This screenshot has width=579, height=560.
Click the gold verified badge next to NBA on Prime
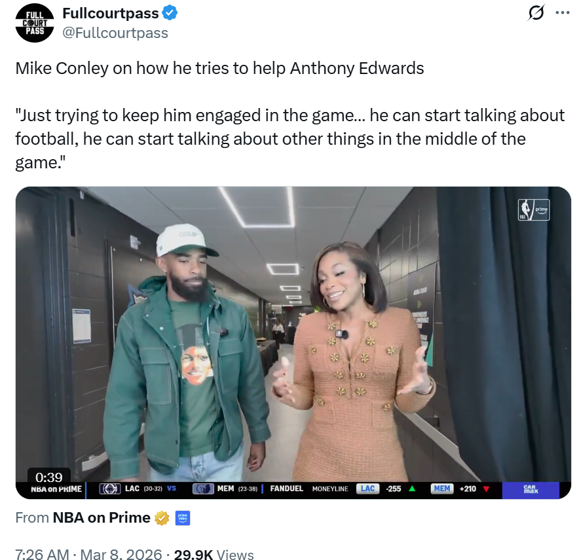pos(162,518)
